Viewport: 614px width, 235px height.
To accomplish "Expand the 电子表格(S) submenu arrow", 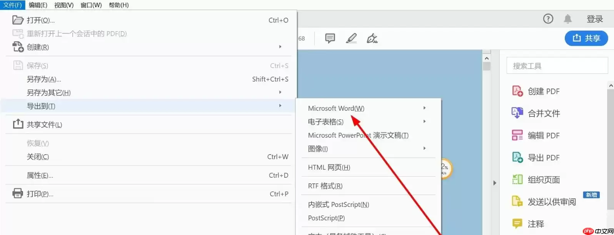I will [x=424, y=122].
